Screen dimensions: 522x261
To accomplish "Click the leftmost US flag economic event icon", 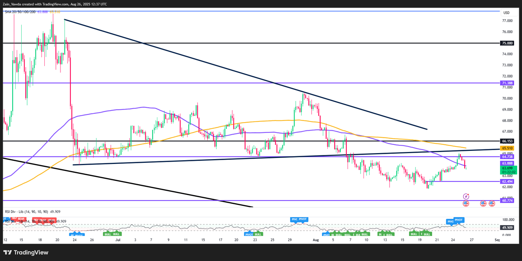I will (466, 203).
